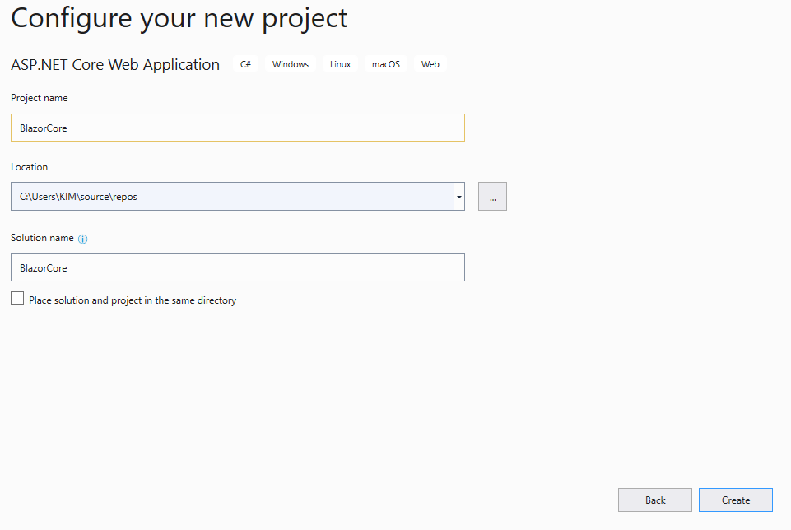Screen dimensions: 791x530
Task: Select the C# tag
Action: click(245, 64)
